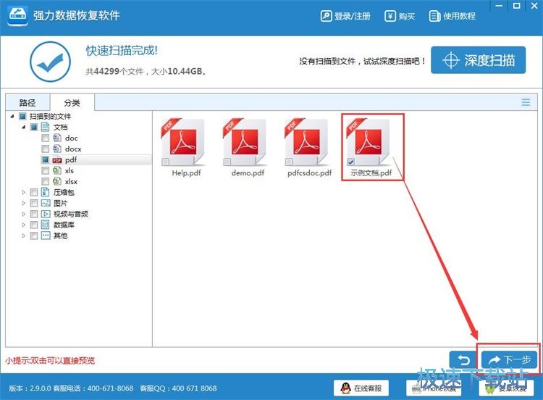Check the video and audio checkbox
The image size is (543, 400).
(x=34, y=214)
